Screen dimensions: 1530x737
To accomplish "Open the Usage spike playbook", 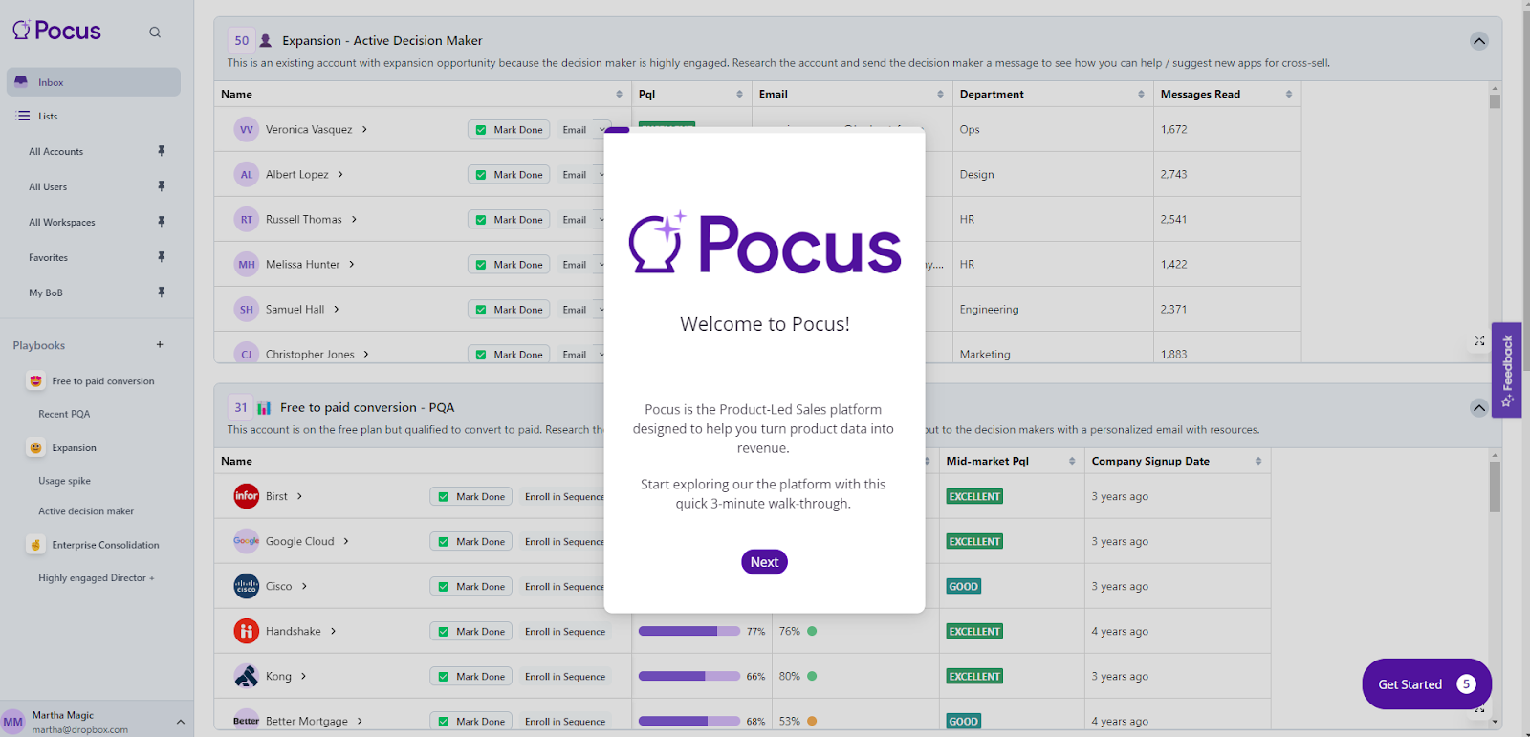I will point(64,481).
